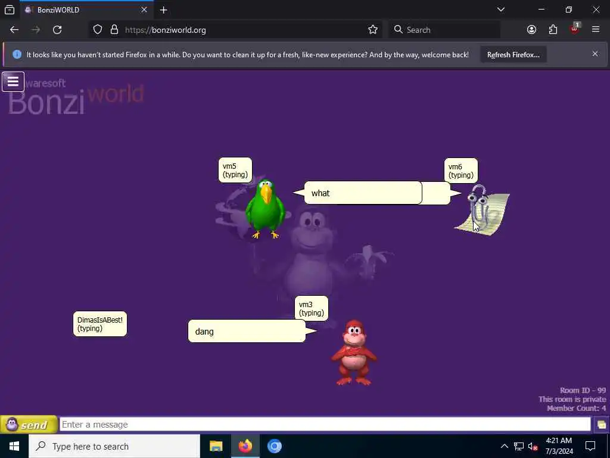
Task: Click the Refresh Firefox... button
Action: tap(513, 54)
